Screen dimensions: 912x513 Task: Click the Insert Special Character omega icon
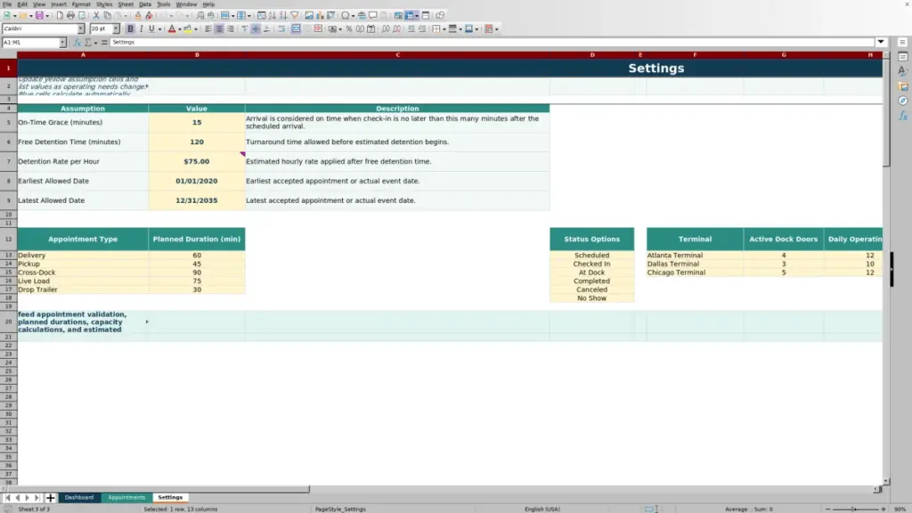click(346, 15)
